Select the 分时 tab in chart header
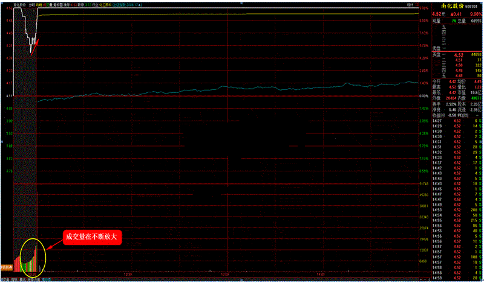Screen dimensions: 484x283 [31, 3]
